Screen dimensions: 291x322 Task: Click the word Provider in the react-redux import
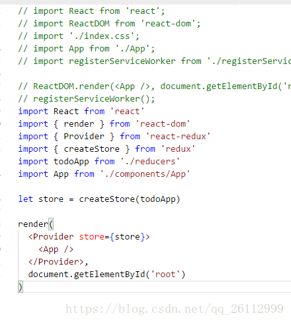tap(84, 137)
